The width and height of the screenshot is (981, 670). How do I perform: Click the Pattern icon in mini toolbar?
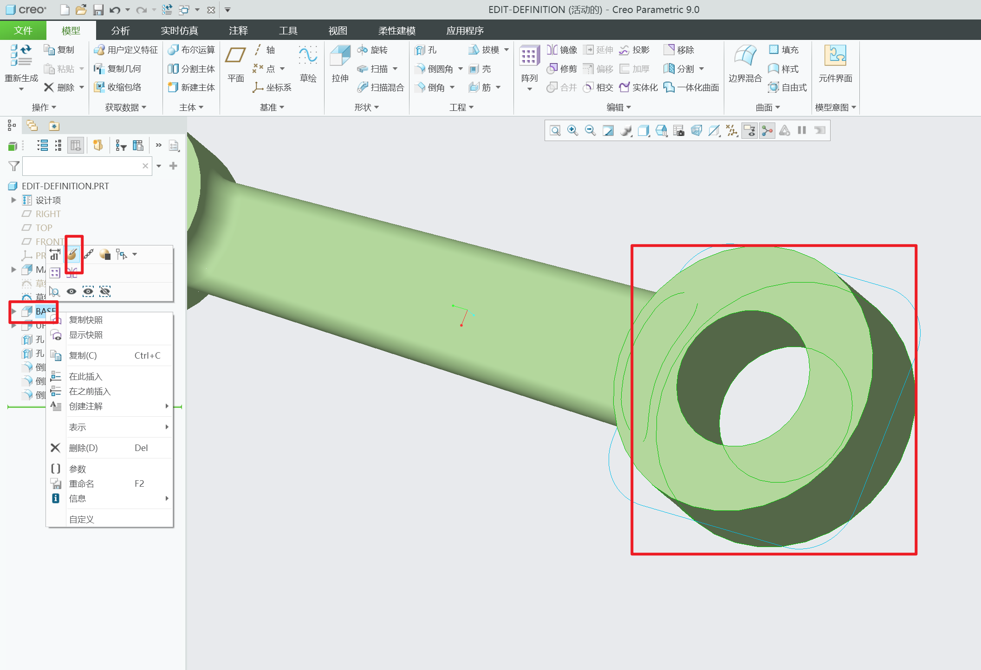click(55, 273)
